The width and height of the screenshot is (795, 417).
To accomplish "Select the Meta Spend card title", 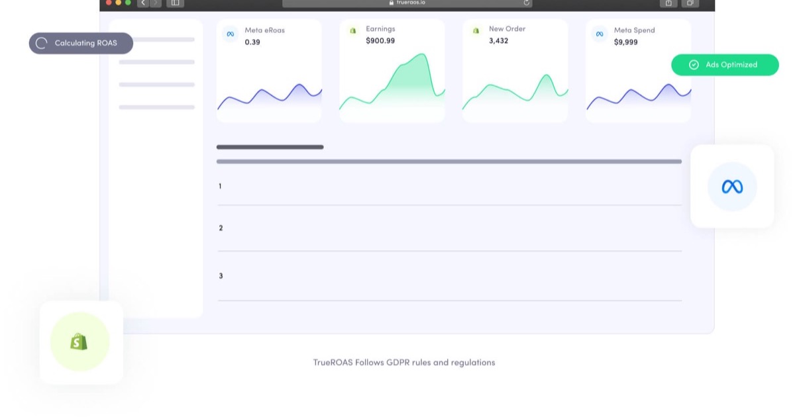I will [x=635, y=30].
